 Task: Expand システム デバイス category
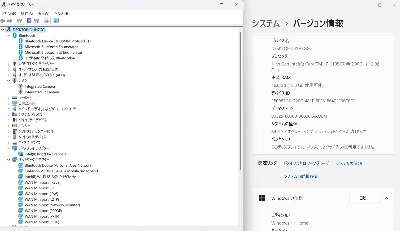pos(9,115)
